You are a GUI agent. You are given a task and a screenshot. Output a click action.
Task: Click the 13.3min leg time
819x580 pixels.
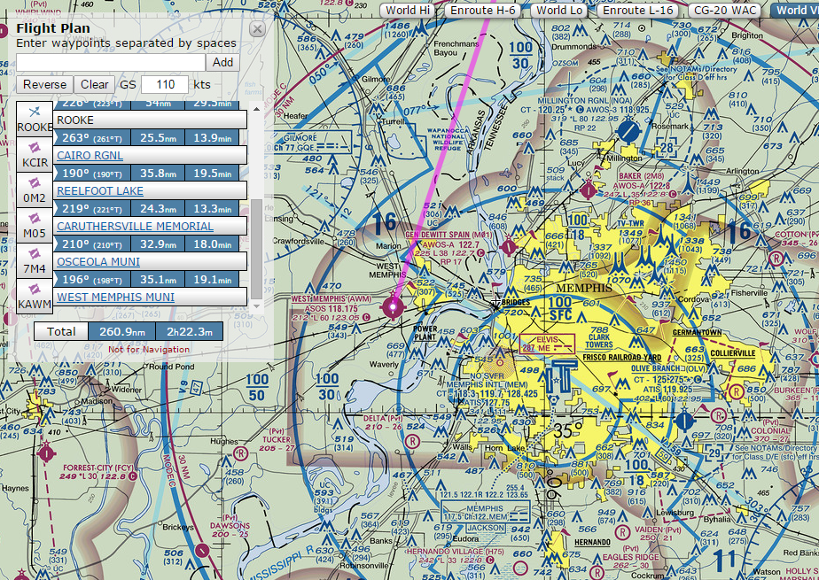pos(212,209)
